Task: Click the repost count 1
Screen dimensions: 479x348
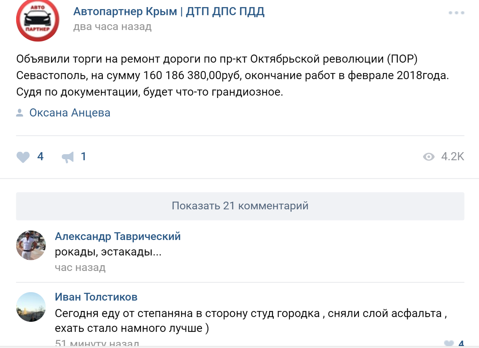Action: [83, 156]
